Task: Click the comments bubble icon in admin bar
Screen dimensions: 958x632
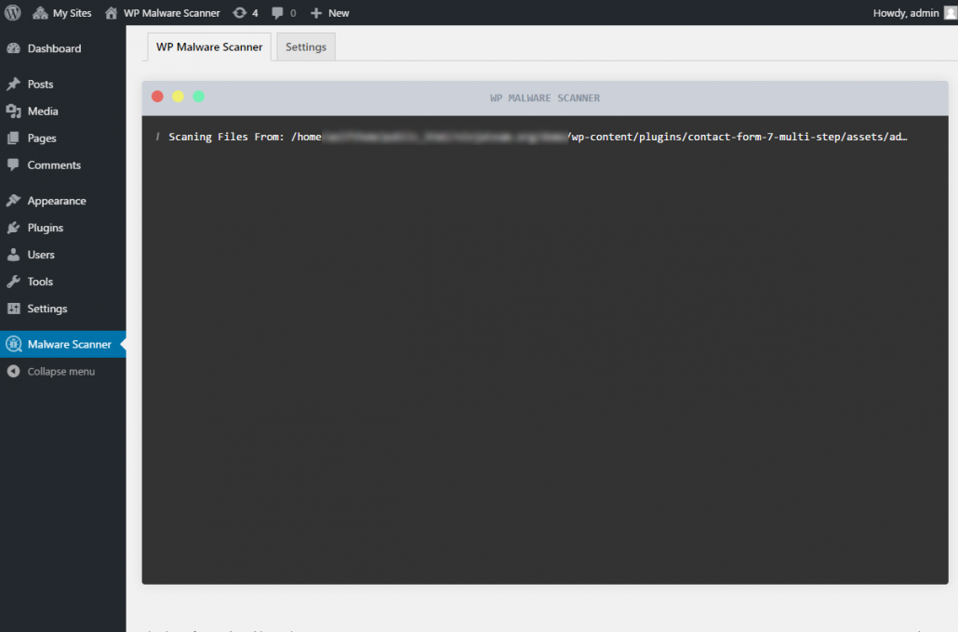Action: (x=277, y=13)
